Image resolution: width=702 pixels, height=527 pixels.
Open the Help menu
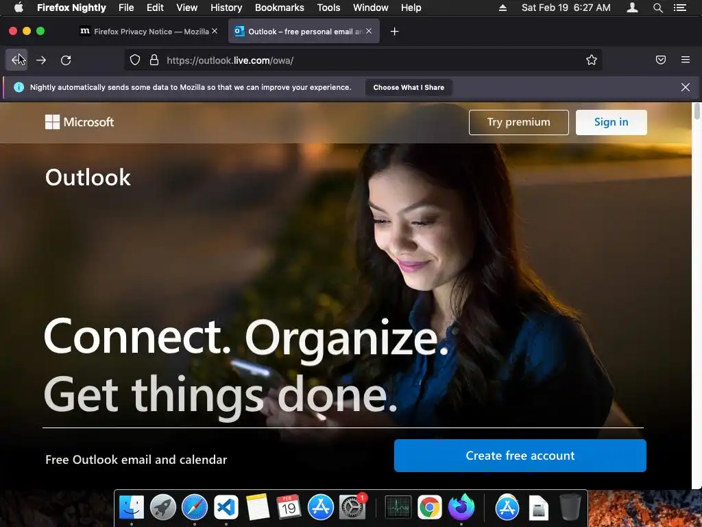[x=411, y=8]
